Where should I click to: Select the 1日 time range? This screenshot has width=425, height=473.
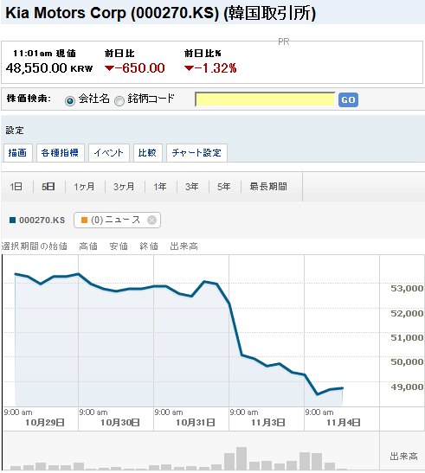coord(16,187)
